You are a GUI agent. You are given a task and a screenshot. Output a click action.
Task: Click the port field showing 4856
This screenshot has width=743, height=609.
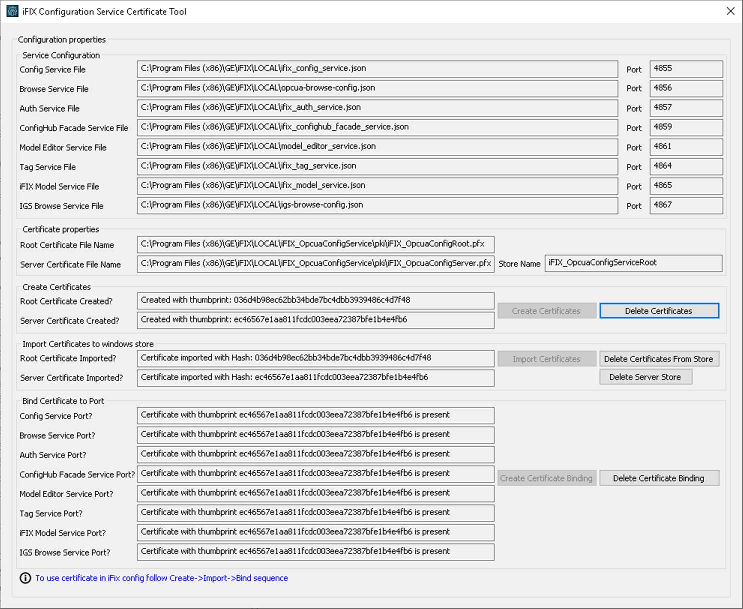[686, 88]
